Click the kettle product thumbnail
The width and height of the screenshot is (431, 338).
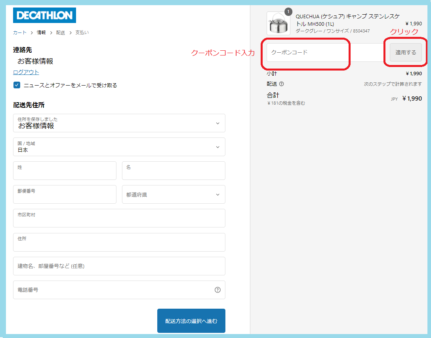click(278, 24)
